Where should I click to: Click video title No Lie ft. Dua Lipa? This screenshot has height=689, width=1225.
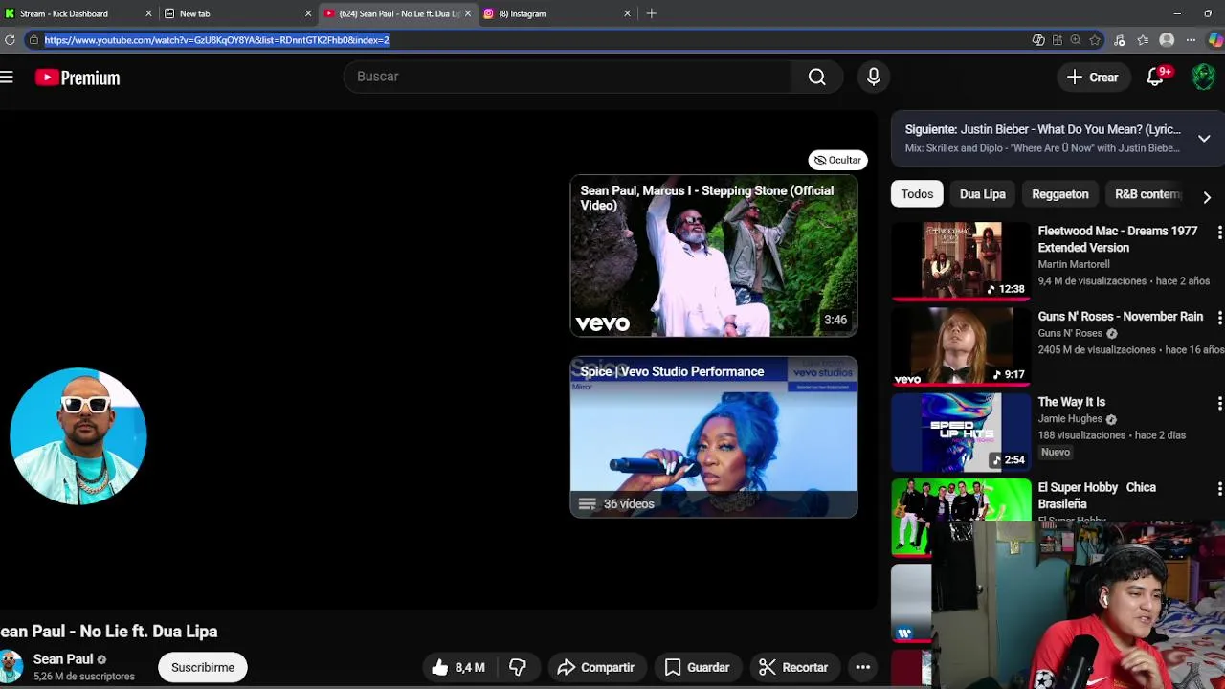tap(109, 632)
